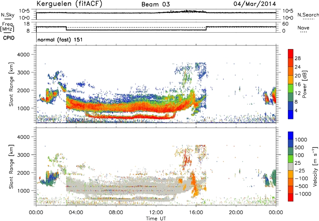Click the blue bottom of power colorbar
The image size is (319, 221).
click(291, 114)
